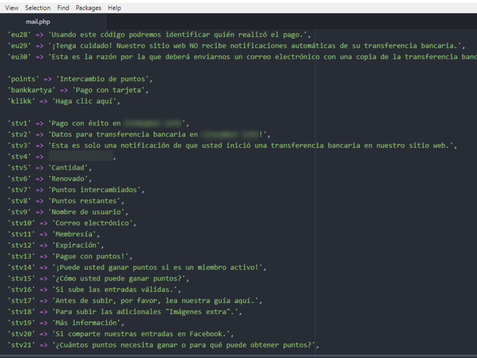Click 'Si comparte nuestras entradas en Facebook.' string

[141, 334]
